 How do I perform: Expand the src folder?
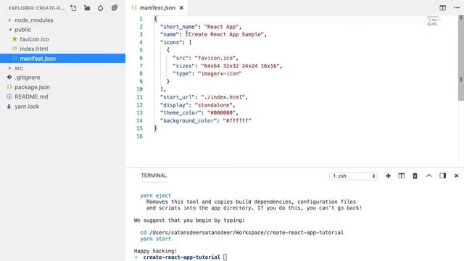point(19,68)
